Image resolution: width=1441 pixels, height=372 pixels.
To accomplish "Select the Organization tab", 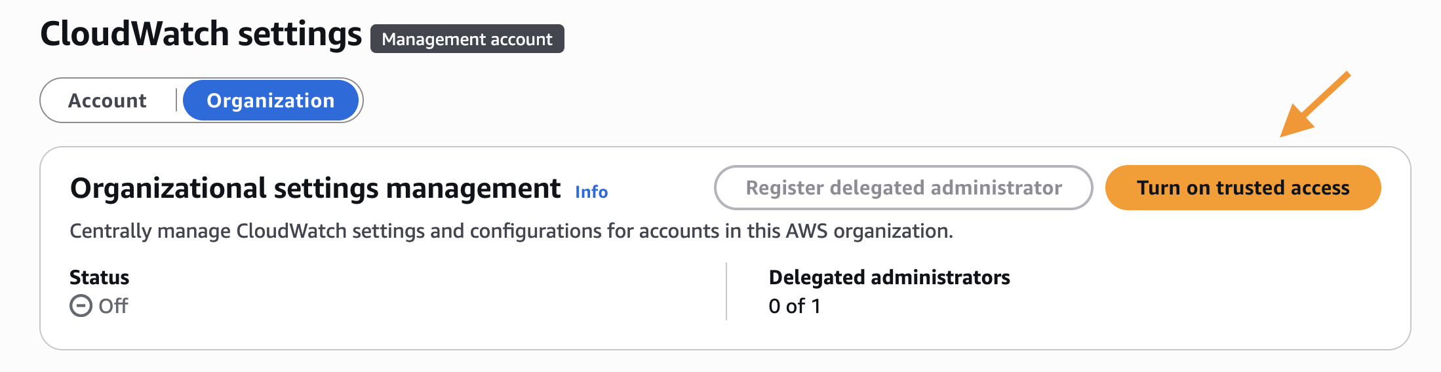I will [x=270, y=101].
